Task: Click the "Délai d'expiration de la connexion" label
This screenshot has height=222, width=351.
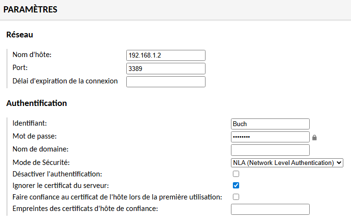Action: [65, 81]
